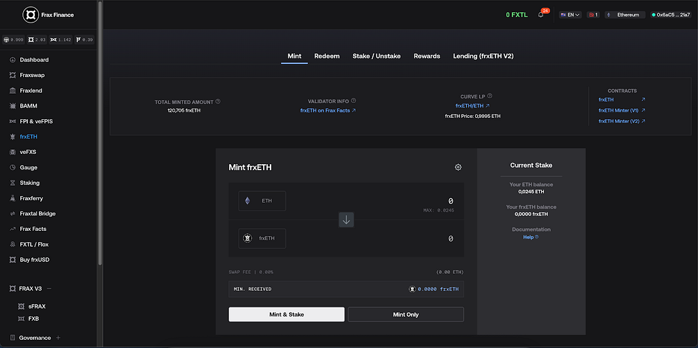Click the Frax Finance logo icon

pos(30,15)
